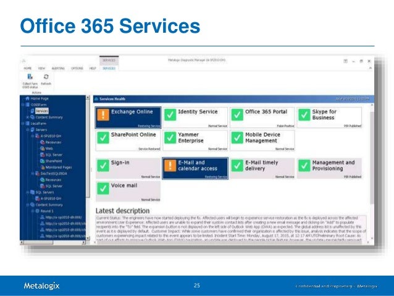The image size is (394, 296).
Task: Select the Management and Provisioning tile
Action: [x=329, y=169]
